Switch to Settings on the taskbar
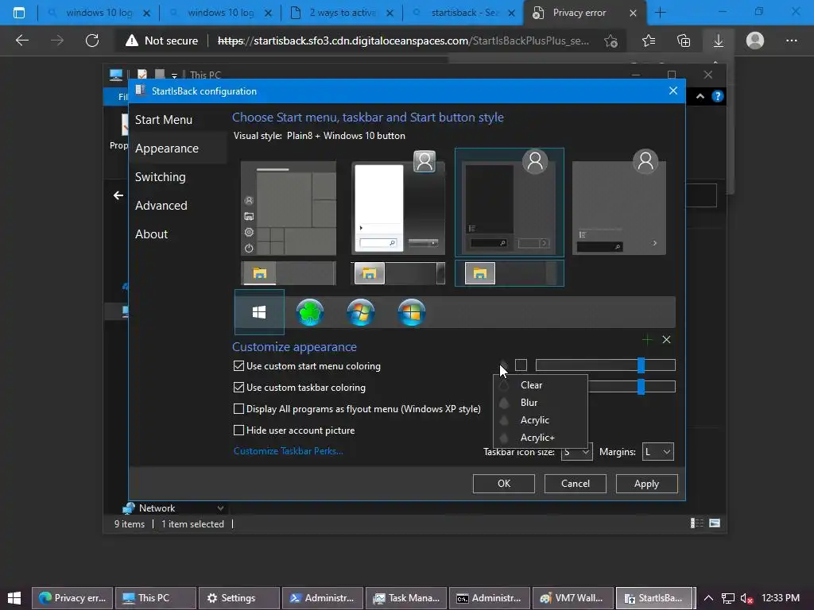Screen dimensions: 814x610 point(239,598)
